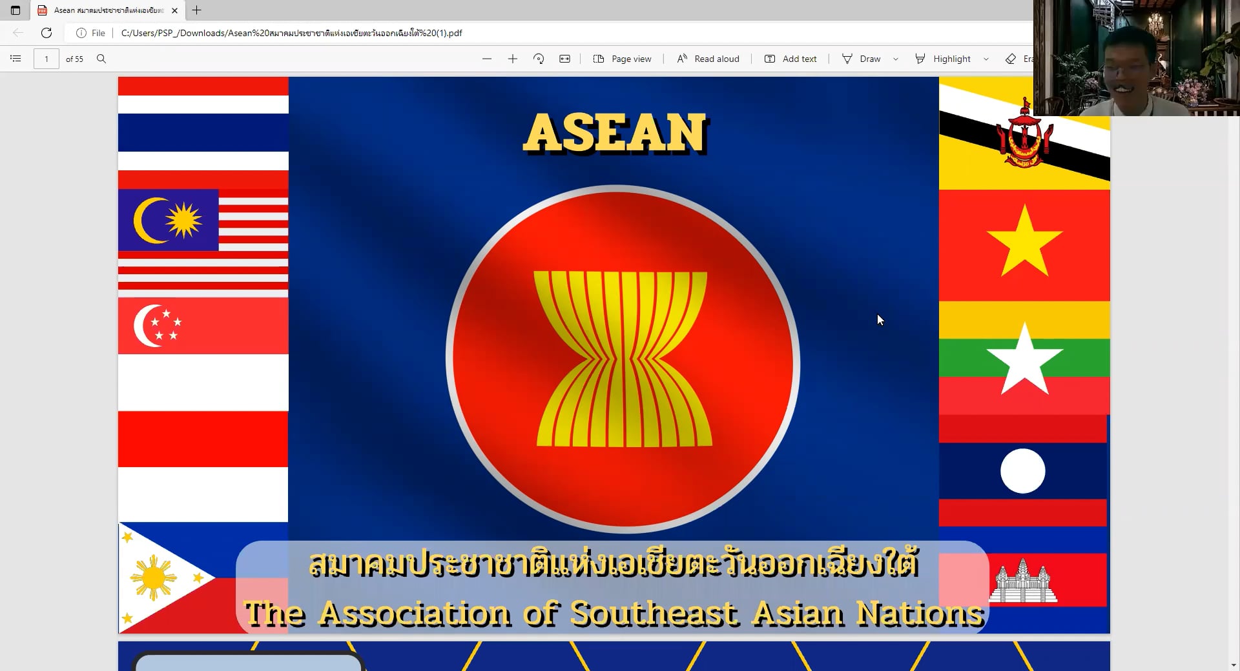This screenshot has height=671, width=1240.
Task: Activate the Highlight tool
Action: point(943,59)
